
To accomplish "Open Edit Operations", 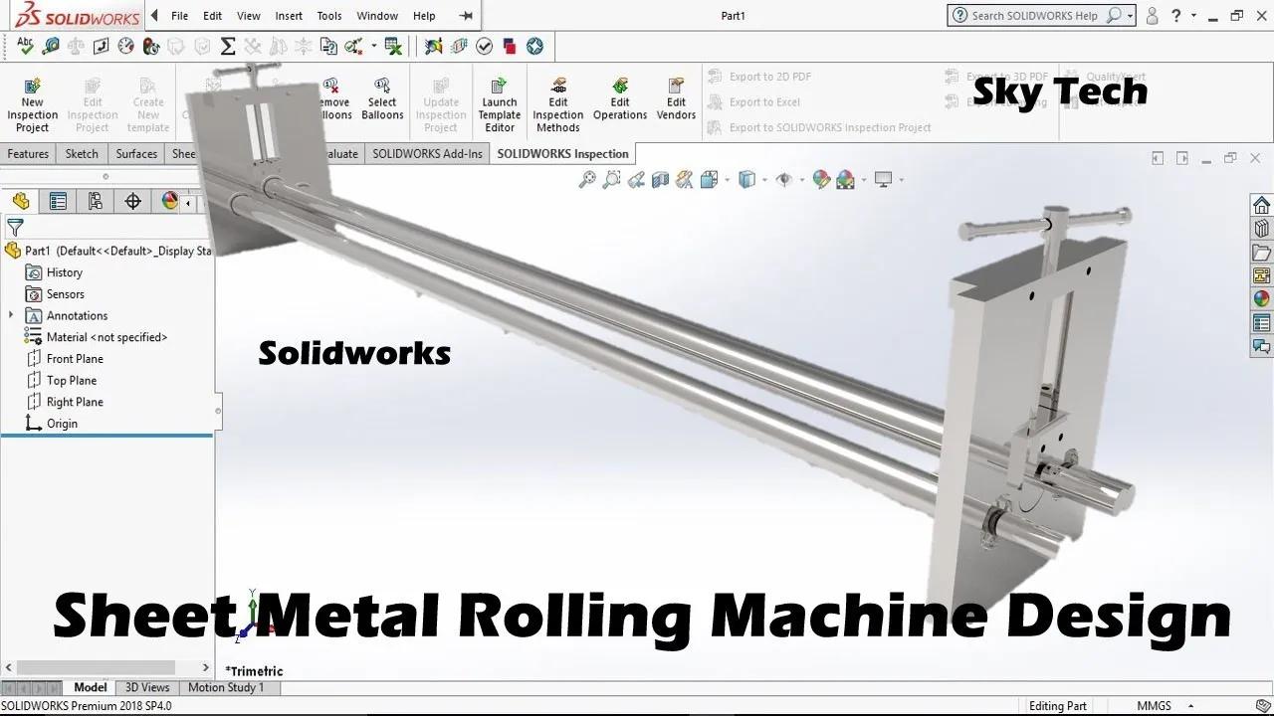I will [x=620, y=98].
